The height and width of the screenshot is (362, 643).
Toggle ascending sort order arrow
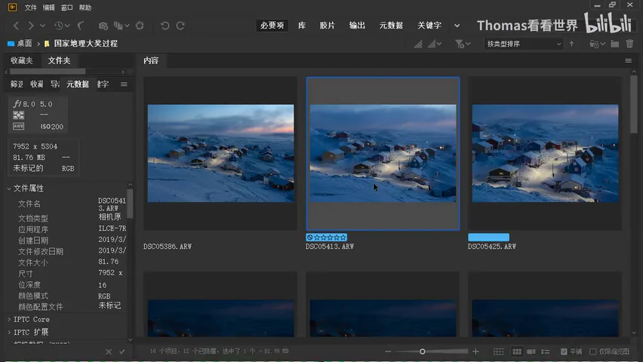pos(571,44)
